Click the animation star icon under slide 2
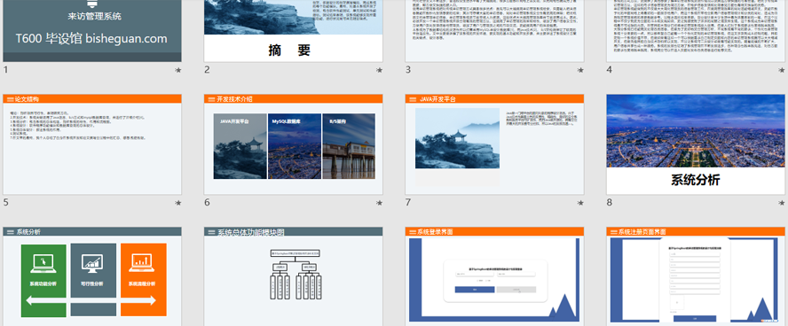Image resolution: width=788 pixels, height=326 pixels. [380, 70]
